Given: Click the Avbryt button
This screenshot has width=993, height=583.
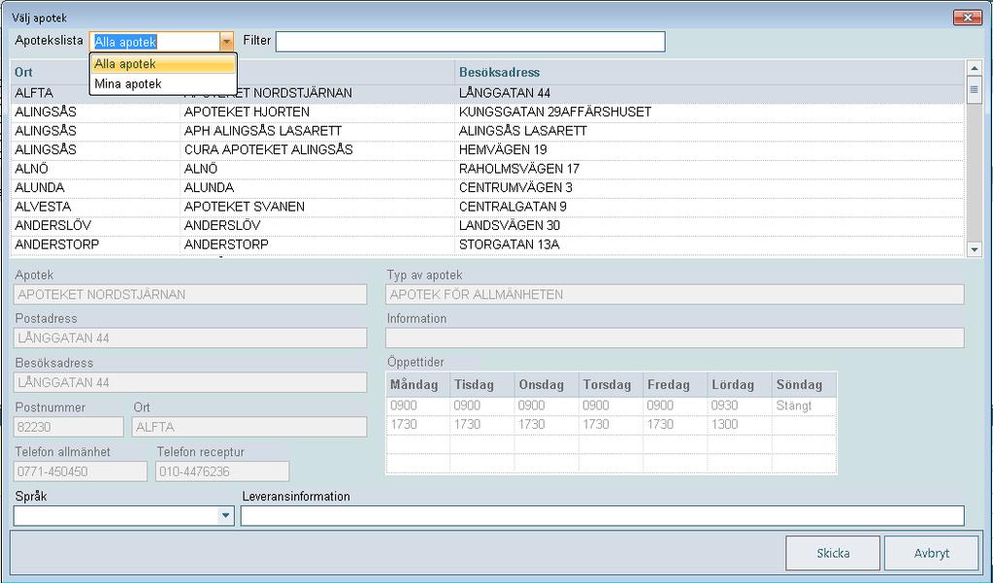Looking at the screenshot, I should (x=932, y=553).
